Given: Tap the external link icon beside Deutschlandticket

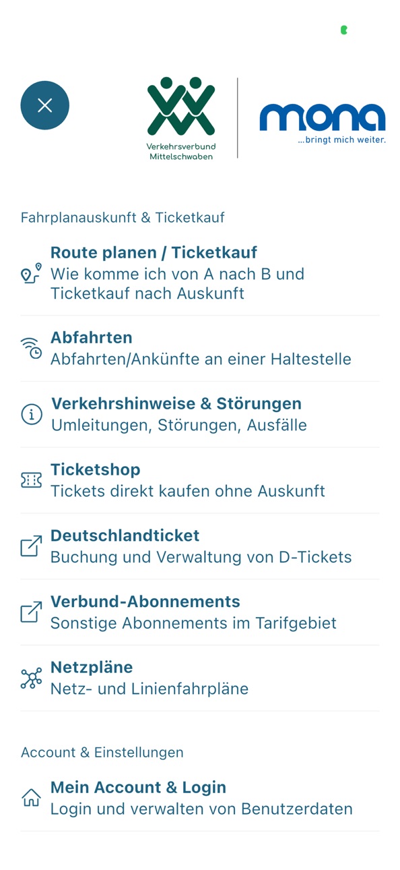Looking at the screenshot, I should (31, 546).
